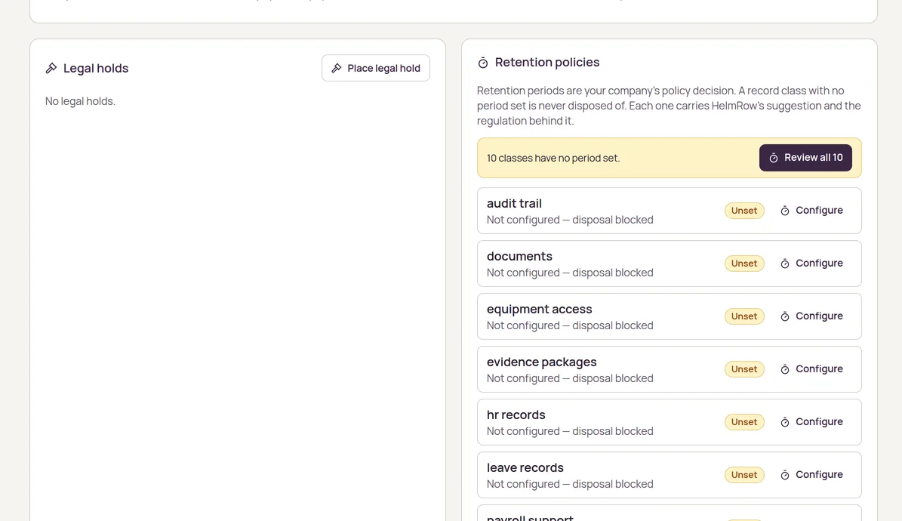Click the Place legal hold button

pos(376,68)
